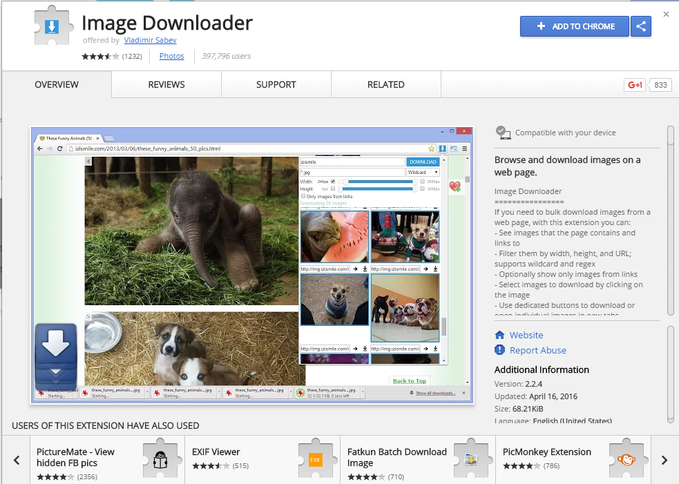Switch to the RELATED tab
The image size is (679, 484).
tap(386, 84)
